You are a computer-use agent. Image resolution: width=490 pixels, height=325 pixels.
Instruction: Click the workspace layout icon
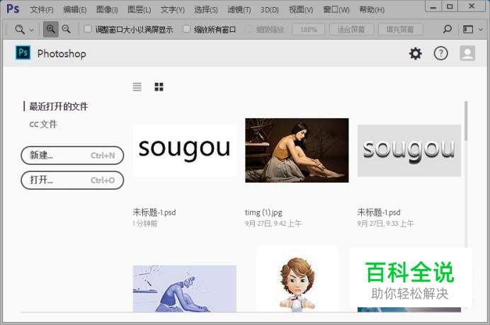pyautogui.click(x=468, y=29)
